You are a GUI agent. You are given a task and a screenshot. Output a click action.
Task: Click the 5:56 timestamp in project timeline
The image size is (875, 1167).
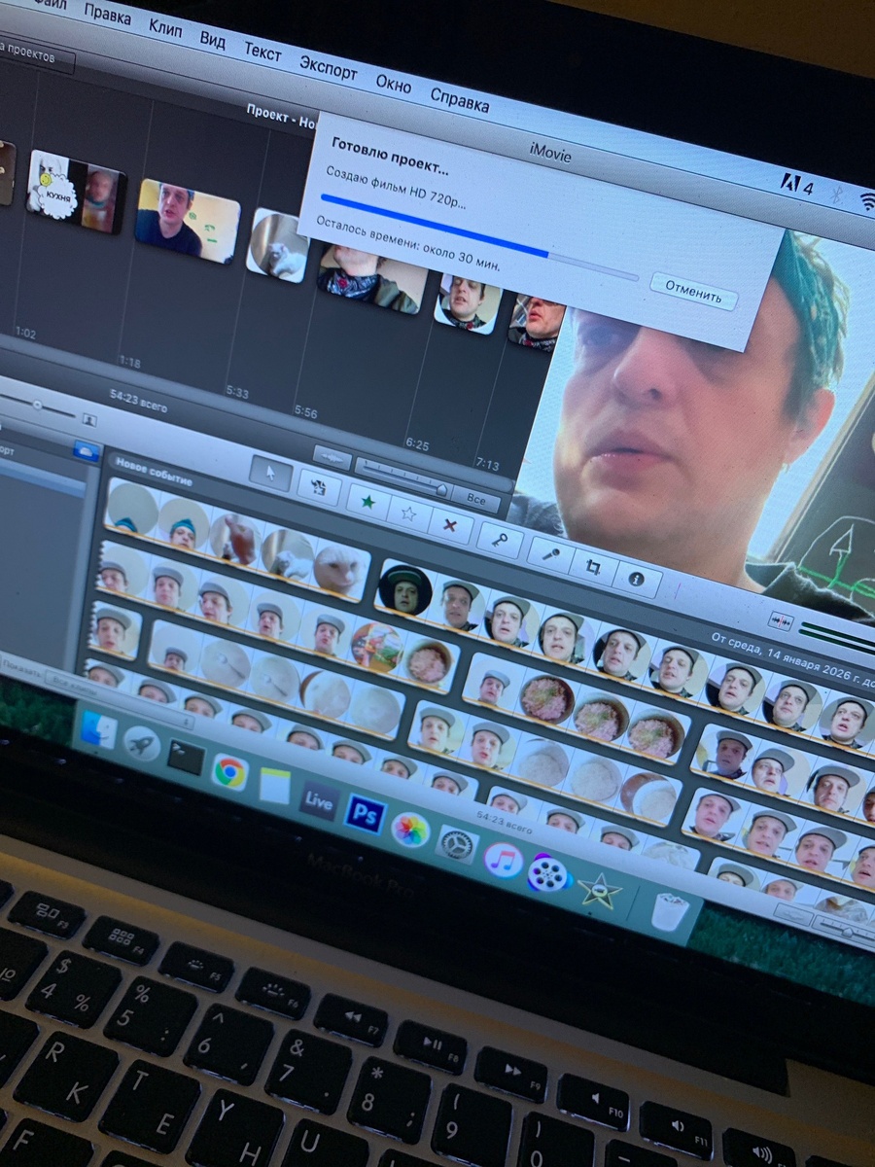[x=306, y=412]
